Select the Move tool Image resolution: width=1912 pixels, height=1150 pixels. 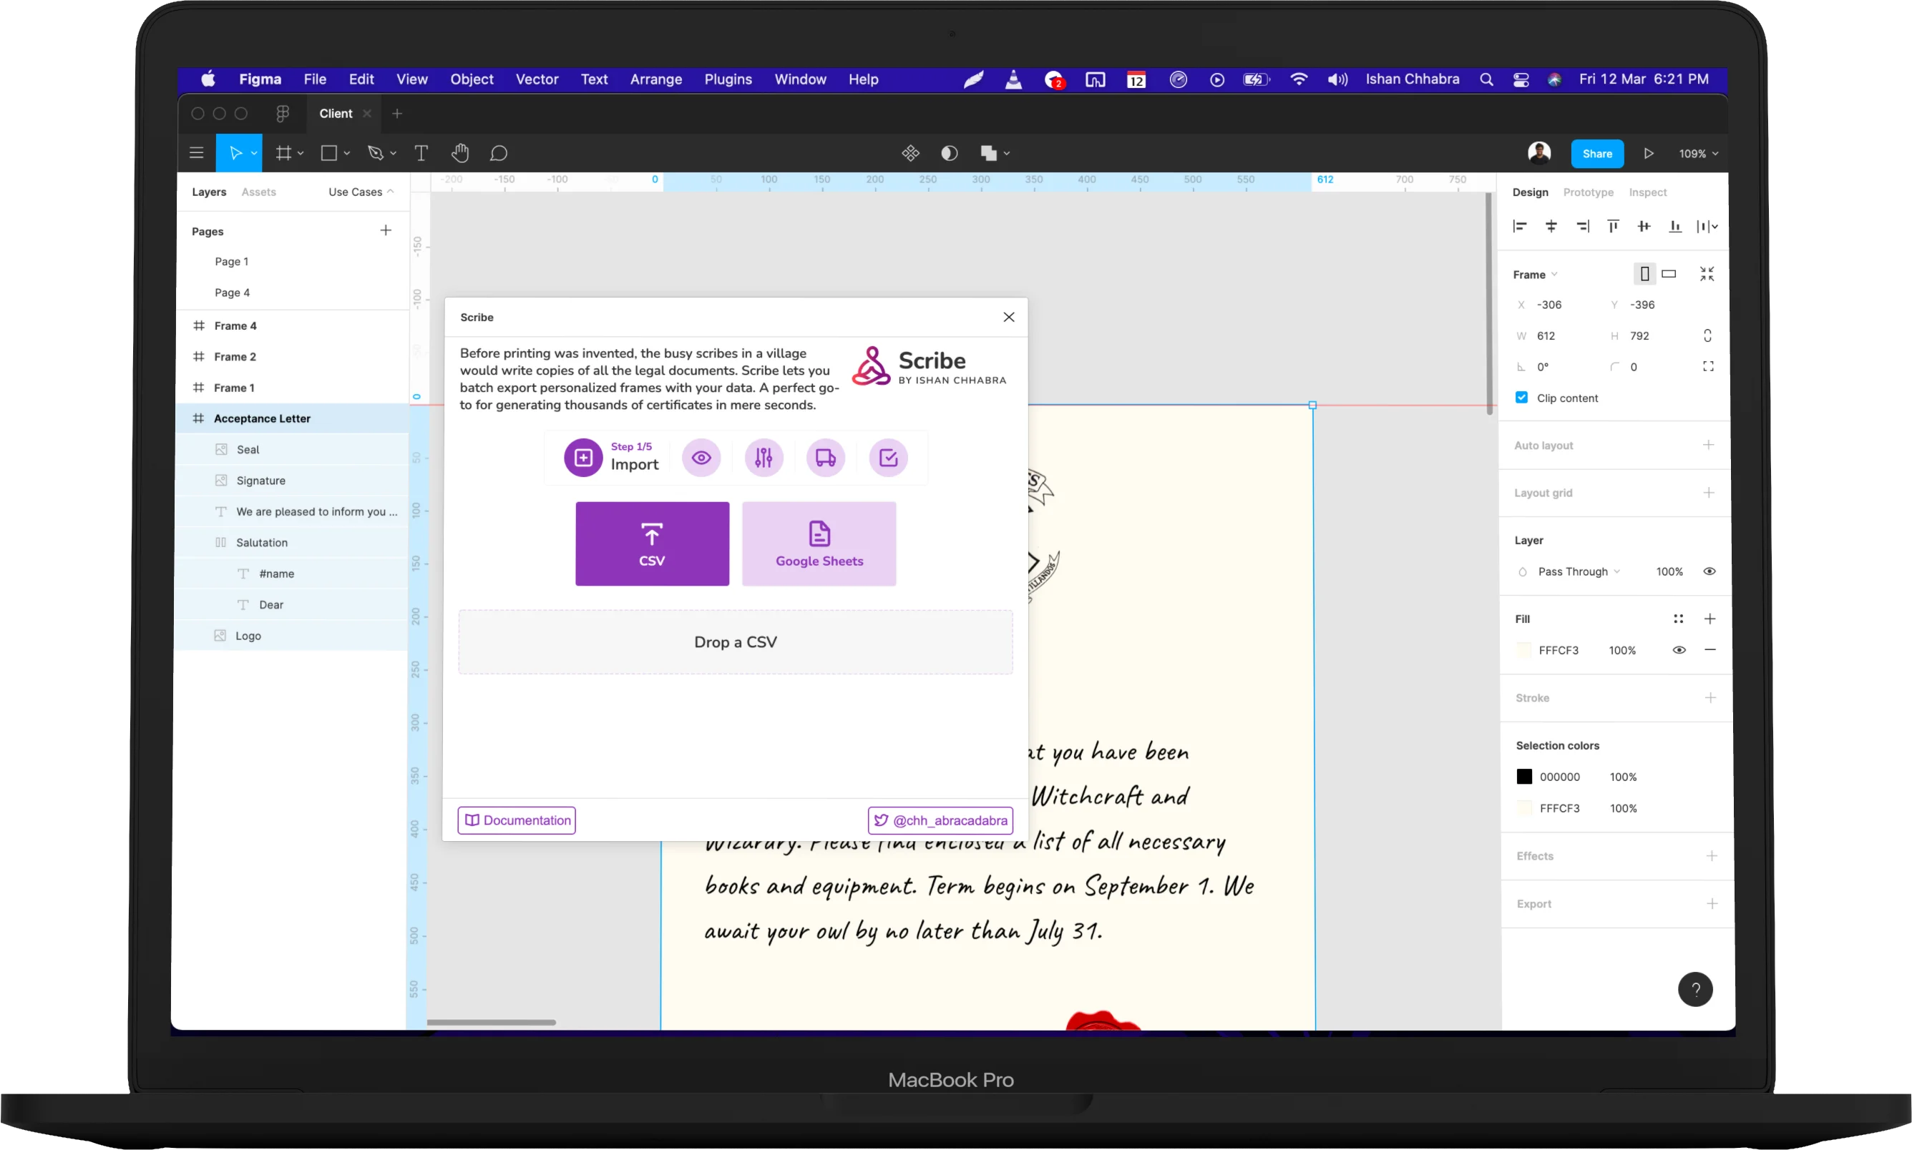235,154
